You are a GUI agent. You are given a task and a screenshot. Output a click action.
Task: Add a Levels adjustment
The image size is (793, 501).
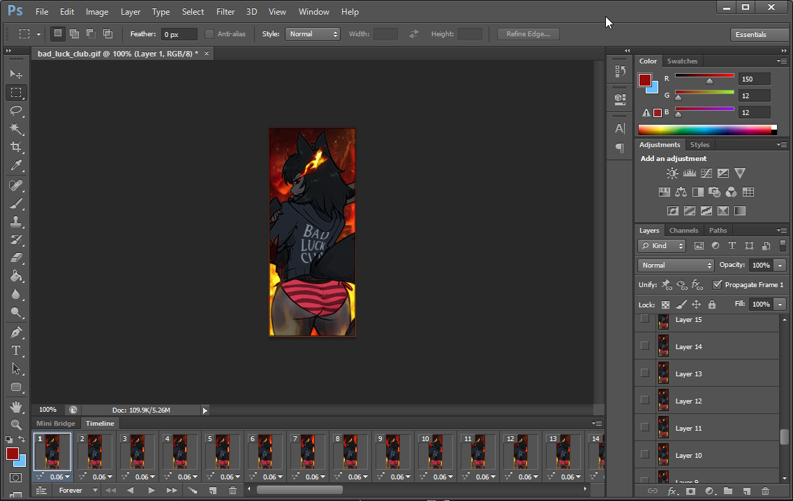pyautogui.click(x=689, y=174)
